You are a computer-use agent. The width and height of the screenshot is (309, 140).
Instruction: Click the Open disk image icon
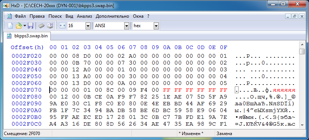(x=50, y=26)
